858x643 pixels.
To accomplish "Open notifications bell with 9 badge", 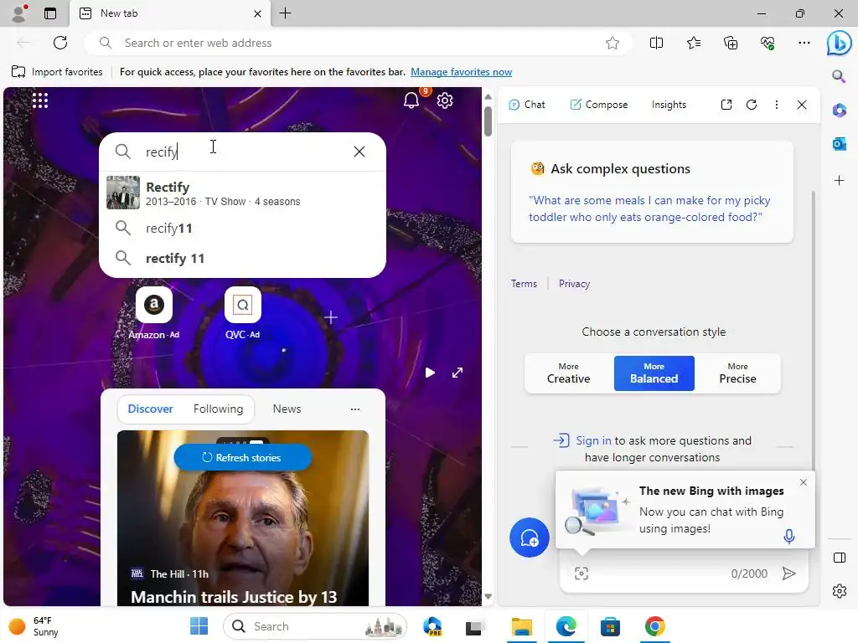I will [412, 100].
